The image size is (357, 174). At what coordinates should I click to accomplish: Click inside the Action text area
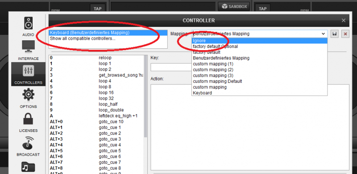(x=250, y=127)
